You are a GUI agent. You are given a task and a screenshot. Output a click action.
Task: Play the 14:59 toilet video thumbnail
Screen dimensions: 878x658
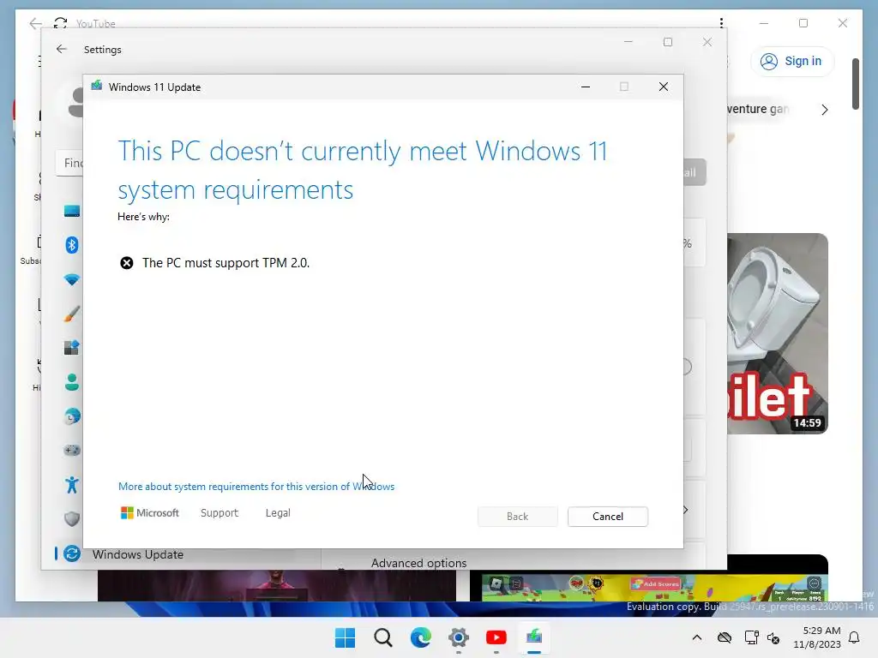(x=777, y=333)
